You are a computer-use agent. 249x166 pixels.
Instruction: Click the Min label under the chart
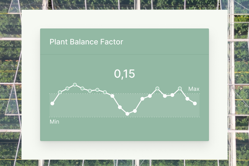[54, 121]
